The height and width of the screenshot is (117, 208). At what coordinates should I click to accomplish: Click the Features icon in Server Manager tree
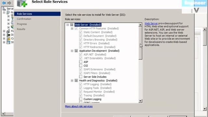[8, 31]
